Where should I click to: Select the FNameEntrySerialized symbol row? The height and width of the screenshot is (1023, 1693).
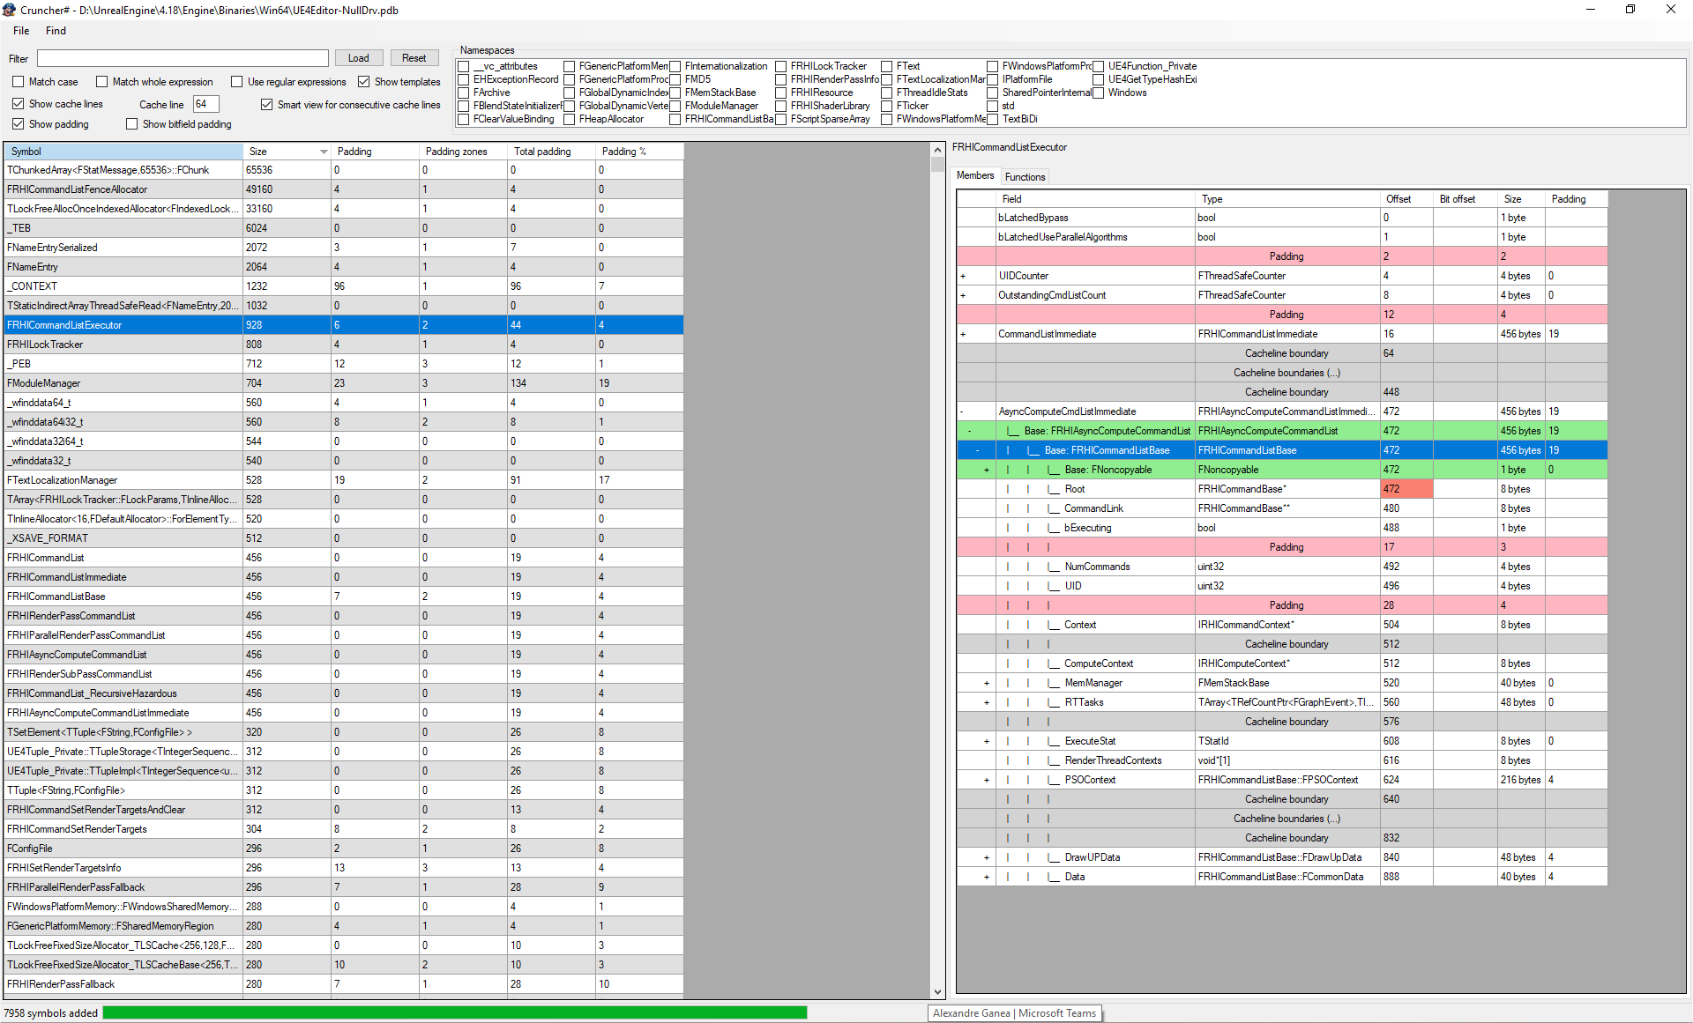344,248
